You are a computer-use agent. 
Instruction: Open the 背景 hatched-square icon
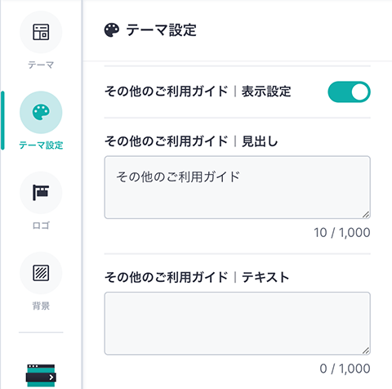point(41,273)
